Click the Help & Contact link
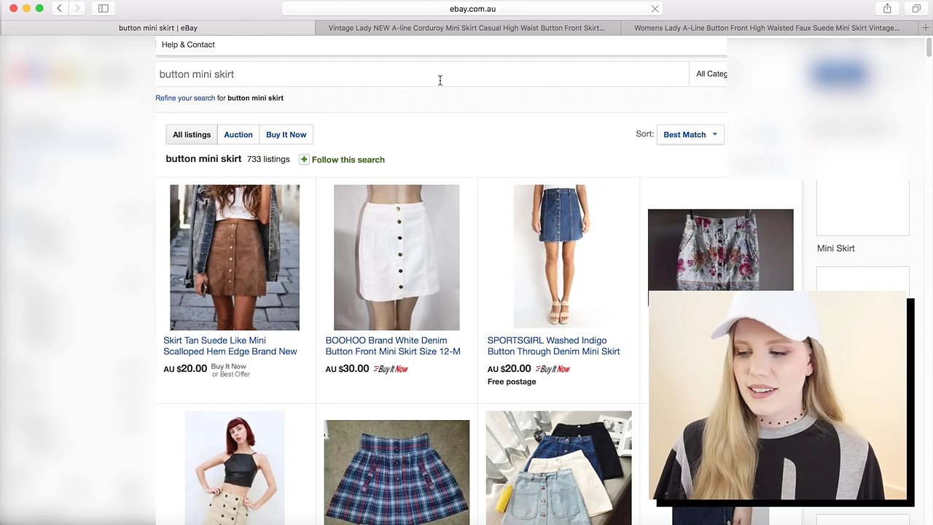The image size is (933, 525). (x=188, y=44)
